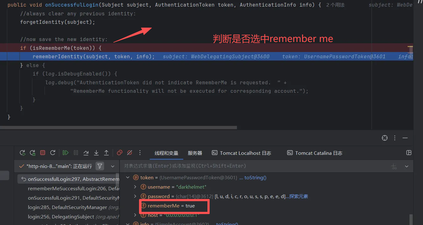The image size is (423, 225).
Task: Open the thread selector dropdown chevron
Action: point(113,166)
